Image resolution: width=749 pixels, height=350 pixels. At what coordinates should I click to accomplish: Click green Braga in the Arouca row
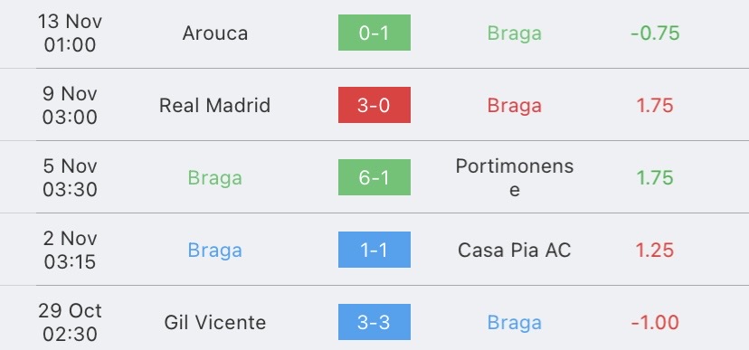click(515, 33)
